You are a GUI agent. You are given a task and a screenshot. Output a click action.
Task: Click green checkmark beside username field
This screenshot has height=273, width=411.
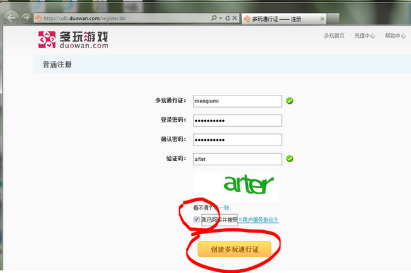pyautogui.click(x=290, y=101)
